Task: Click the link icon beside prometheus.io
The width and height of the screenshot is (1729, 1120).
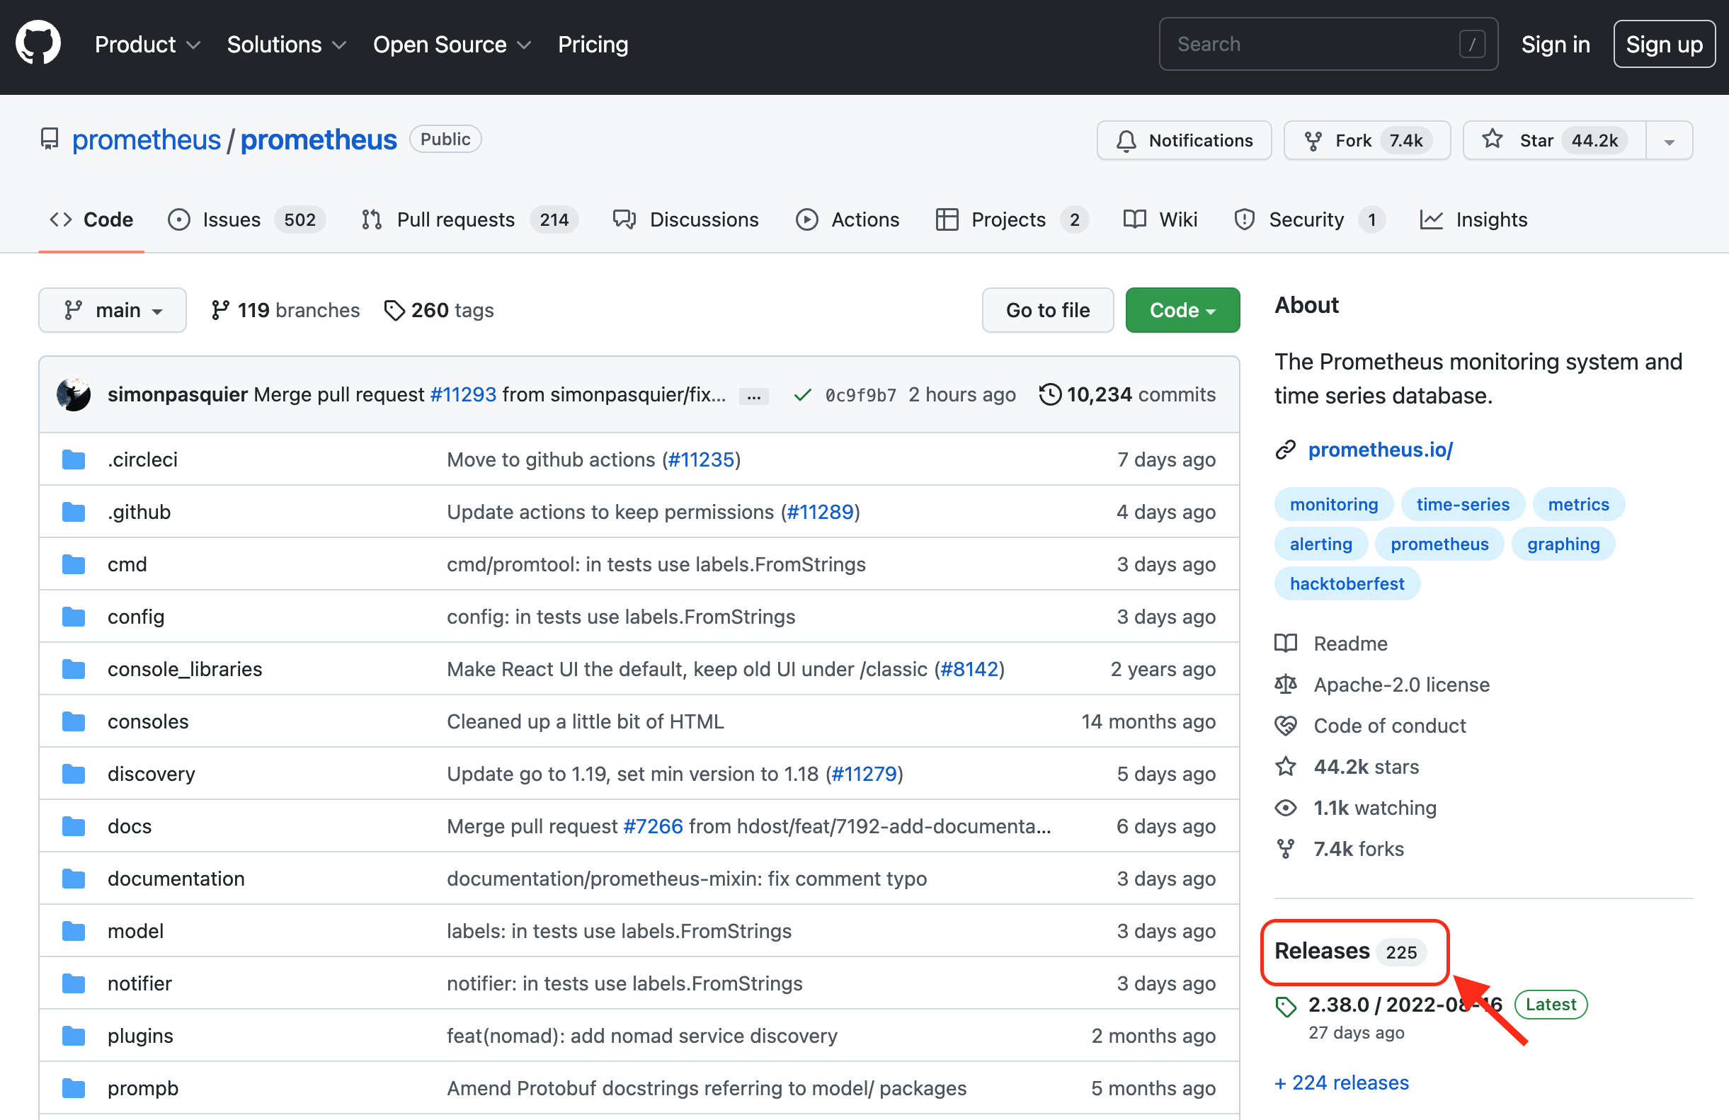Action: (1285, 450)
